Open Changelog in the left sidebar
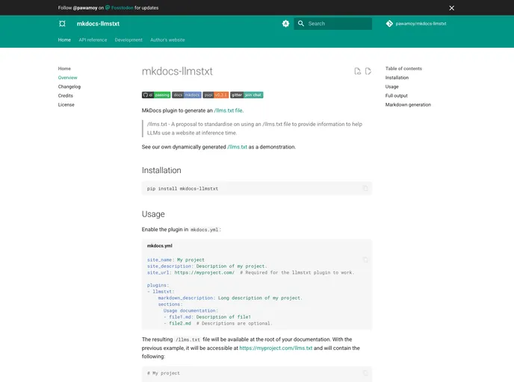The height and width of the screenshot is (382, 514). (69, 87)
